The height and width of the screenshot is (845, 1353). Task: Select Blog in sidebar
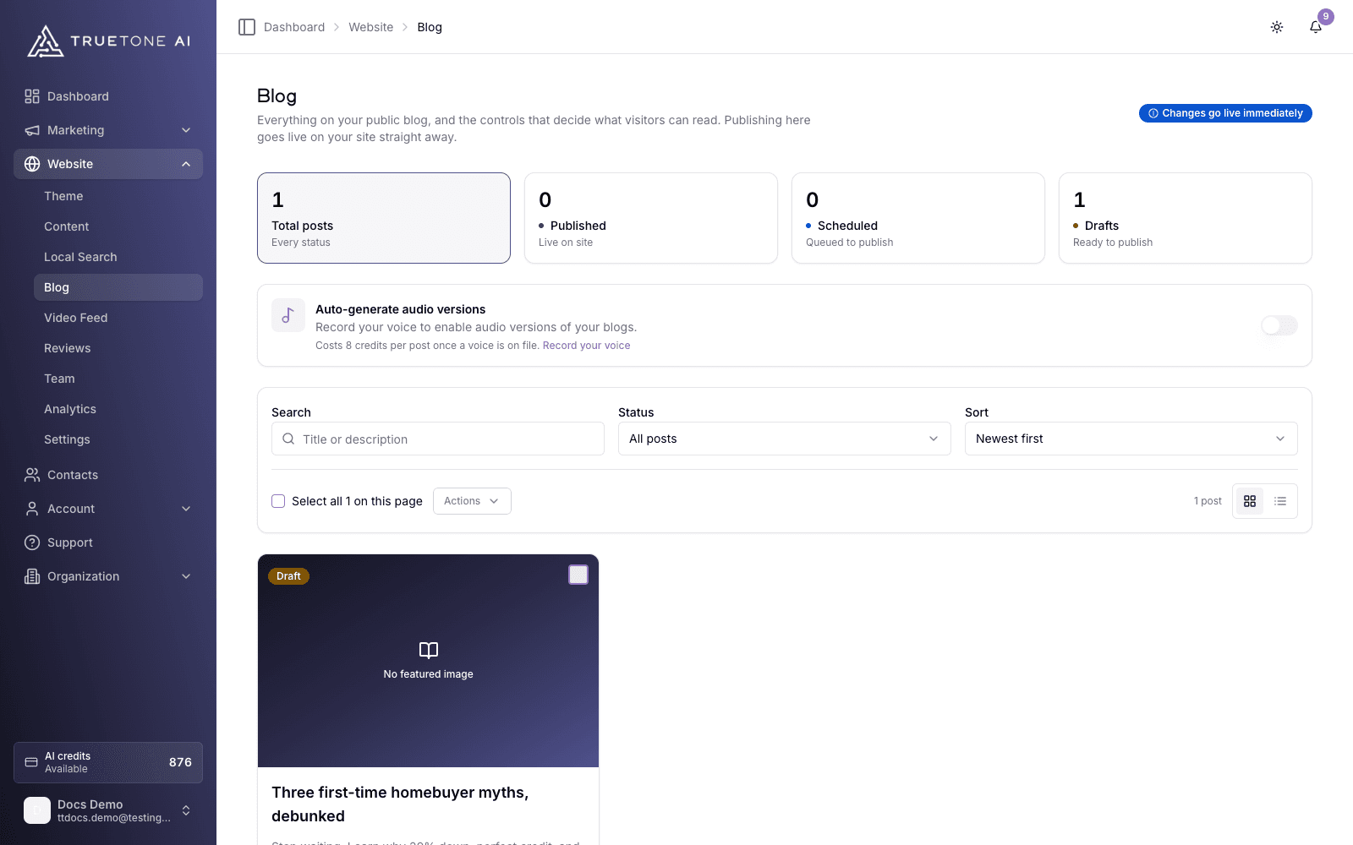[118, 287]
